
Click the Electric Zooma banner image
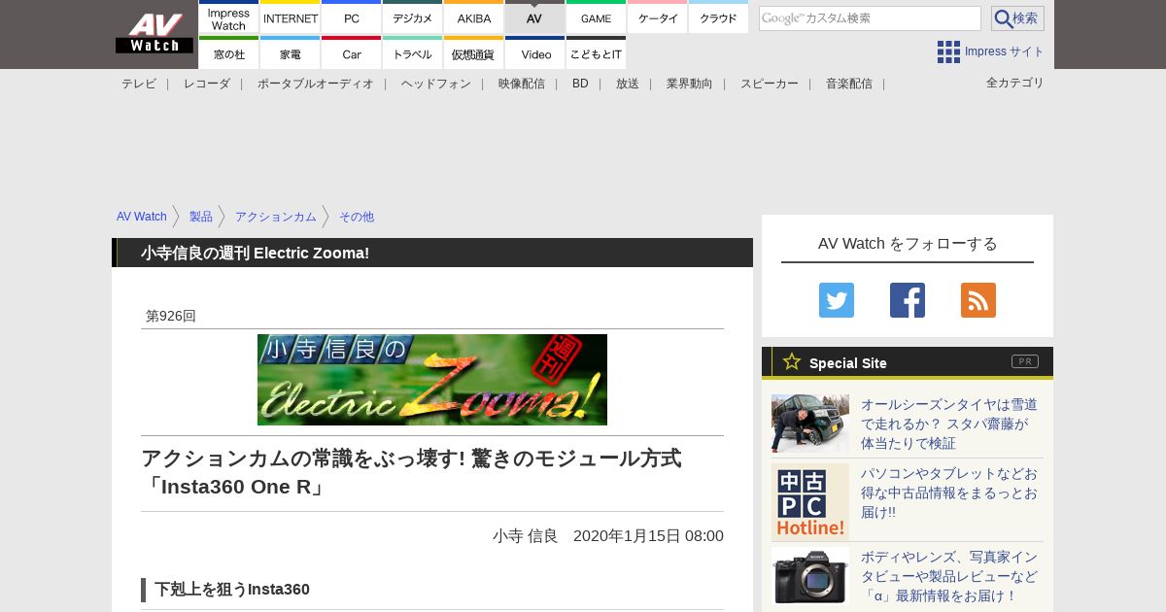pos(432,380)
